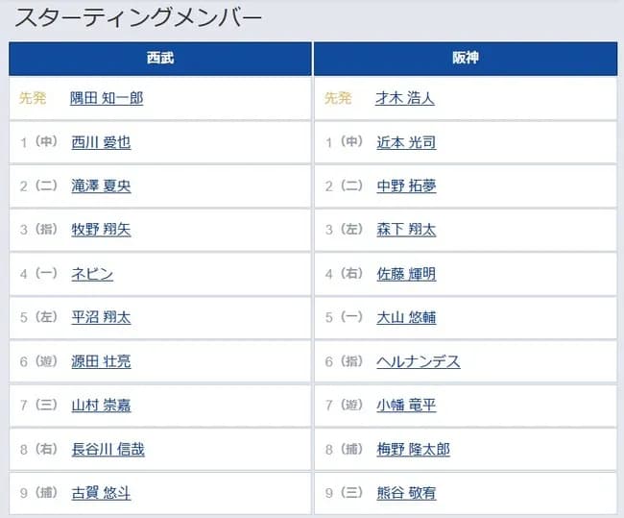Click the ネビン player link
The height and width of the screenshot is (518, 624).
[x=92, y=274]
